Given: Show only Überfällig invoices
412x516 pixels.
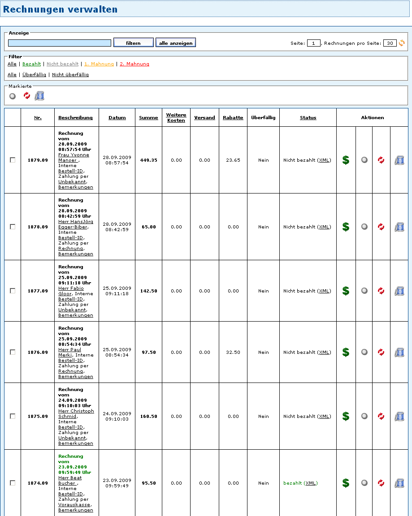Looking at the screenshot, I should (34, 75).
